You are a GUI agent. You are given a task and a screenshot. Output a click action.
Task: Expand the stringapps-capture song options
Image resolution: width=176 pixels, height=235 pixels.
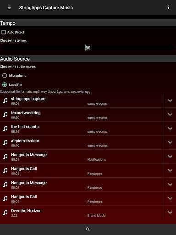[x=170, y=101]
